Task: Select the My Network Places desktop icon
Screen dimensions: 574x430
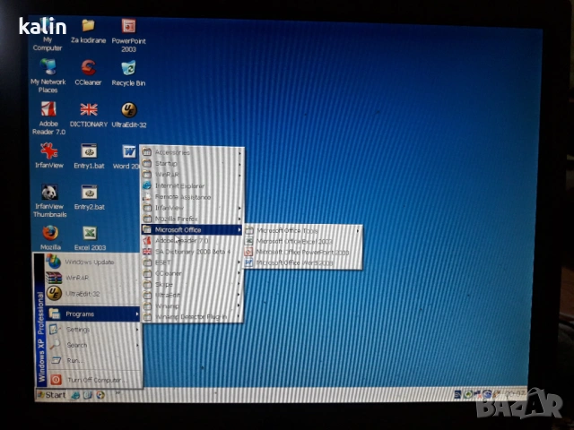Action: [x=48, y=75]
